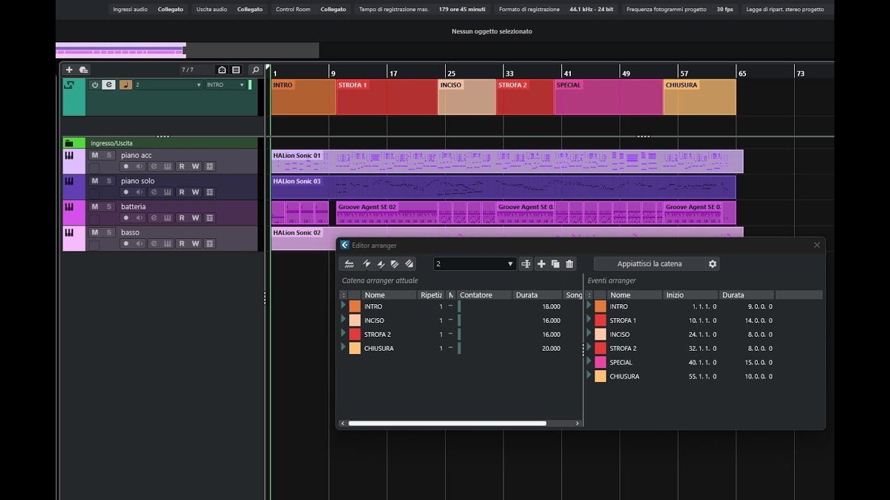Click third arranger jump-mode icon
The image size is (890, 500).
pyautogui.click(x=381, y=264)
